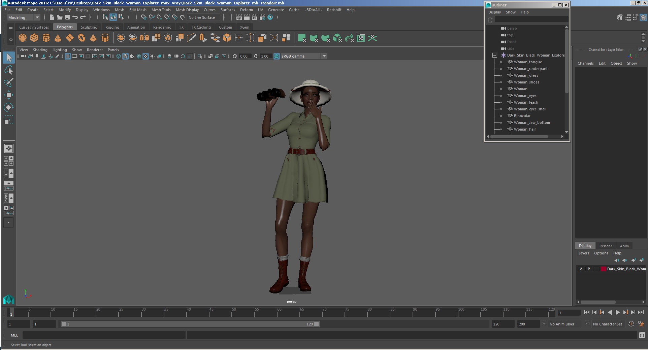Open the shelf tab selector menu
Screen dimensions: 648x350
(11, 28)
